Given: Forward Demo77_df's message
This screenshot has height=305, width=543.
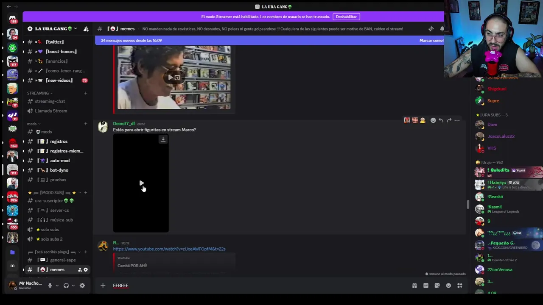Looking at the screenshot, I should click(449, 120).
